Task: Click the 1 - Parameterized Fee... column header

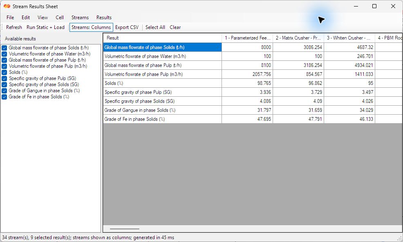Action: [247, 38]
